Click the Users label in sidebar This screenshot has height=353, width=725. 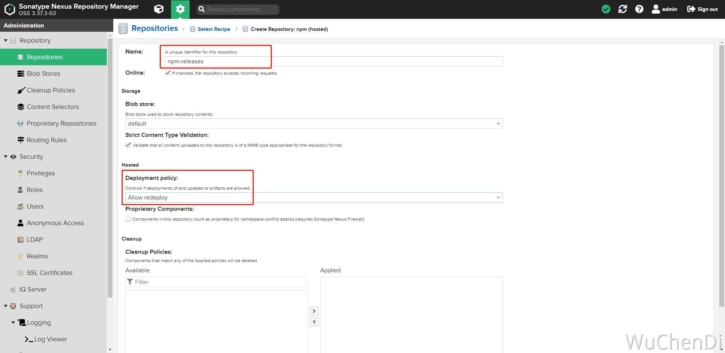35,206
